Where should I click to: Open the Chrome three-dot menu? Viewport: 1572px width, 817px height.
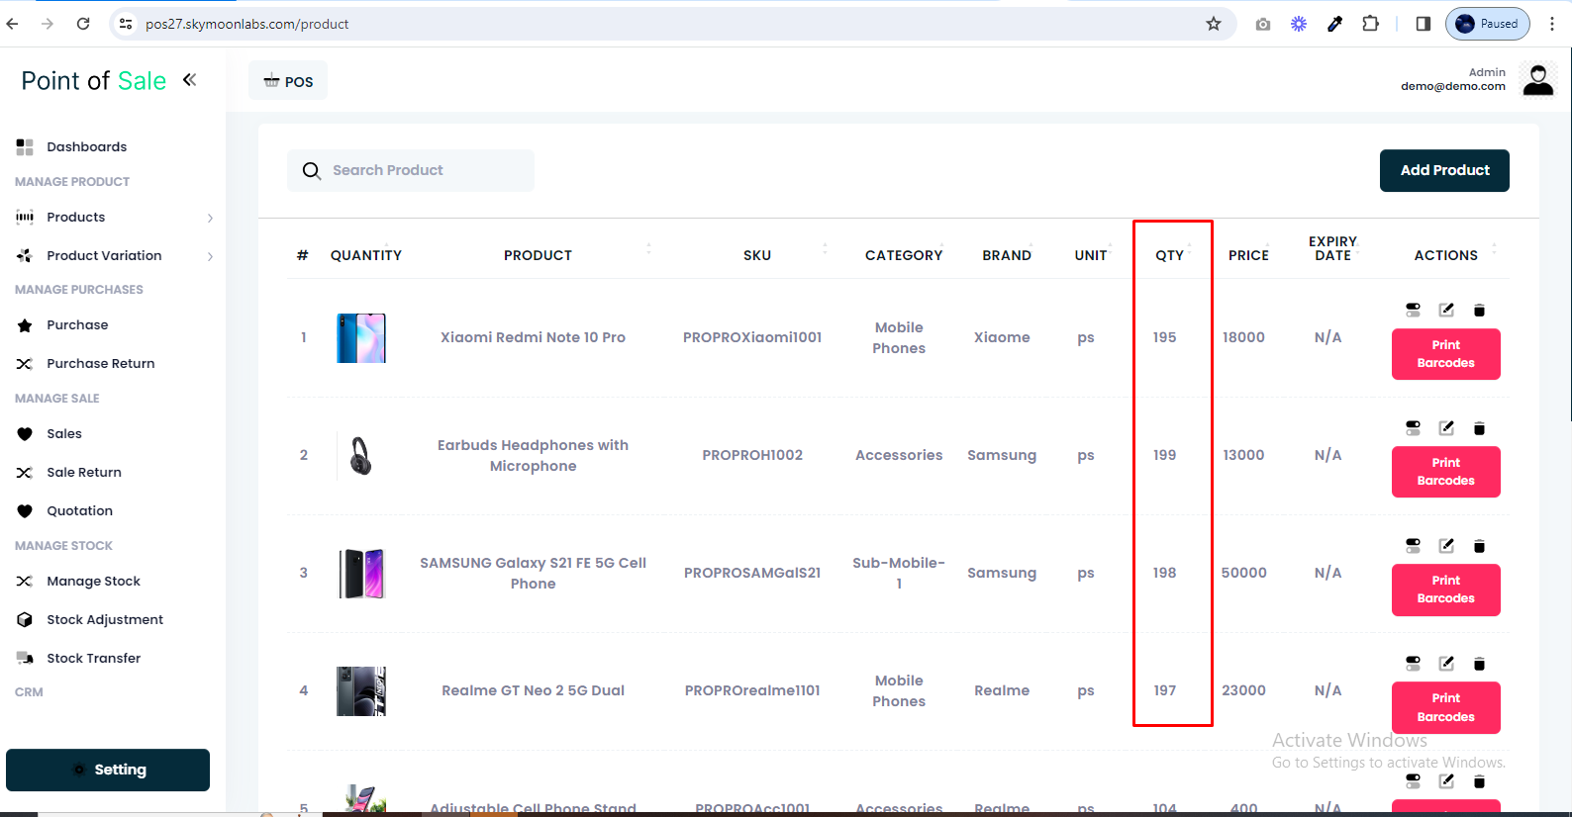[x=1552, y=24]
